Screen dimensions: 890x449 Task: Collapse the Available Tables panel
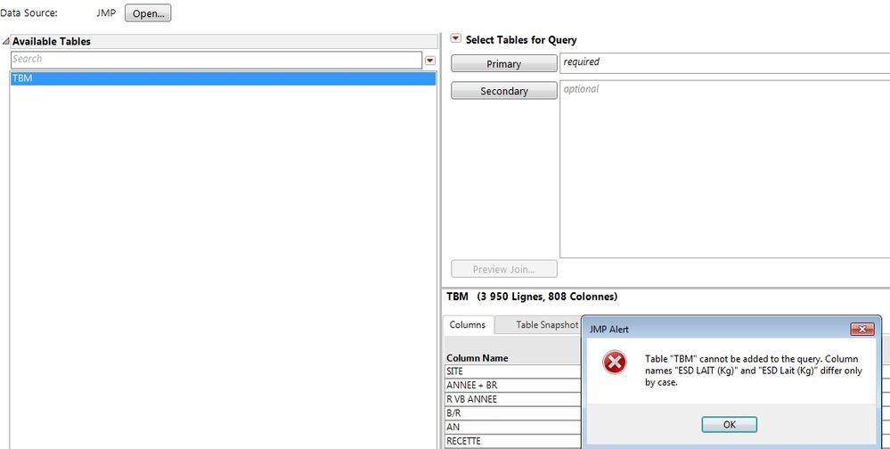tap(5, 42)
